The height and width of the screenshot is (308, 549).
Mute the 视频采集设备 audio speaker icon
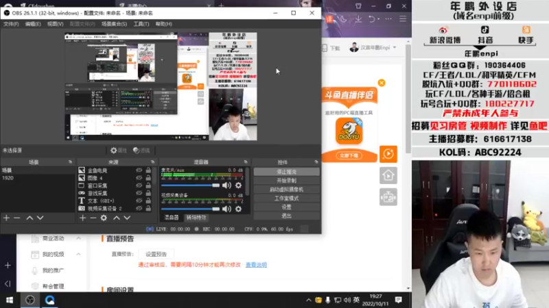click(x=226, y=209)
